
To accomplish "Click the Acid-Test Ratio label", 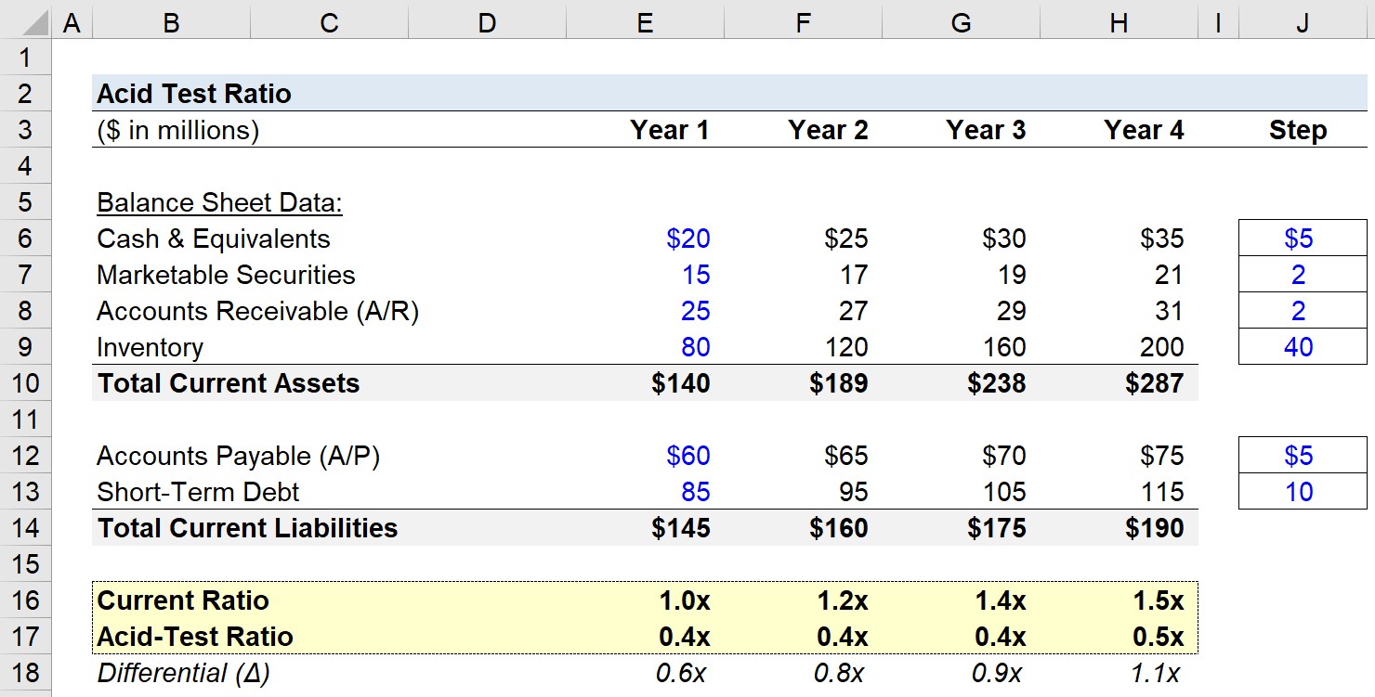I will [x=195, y=637].
